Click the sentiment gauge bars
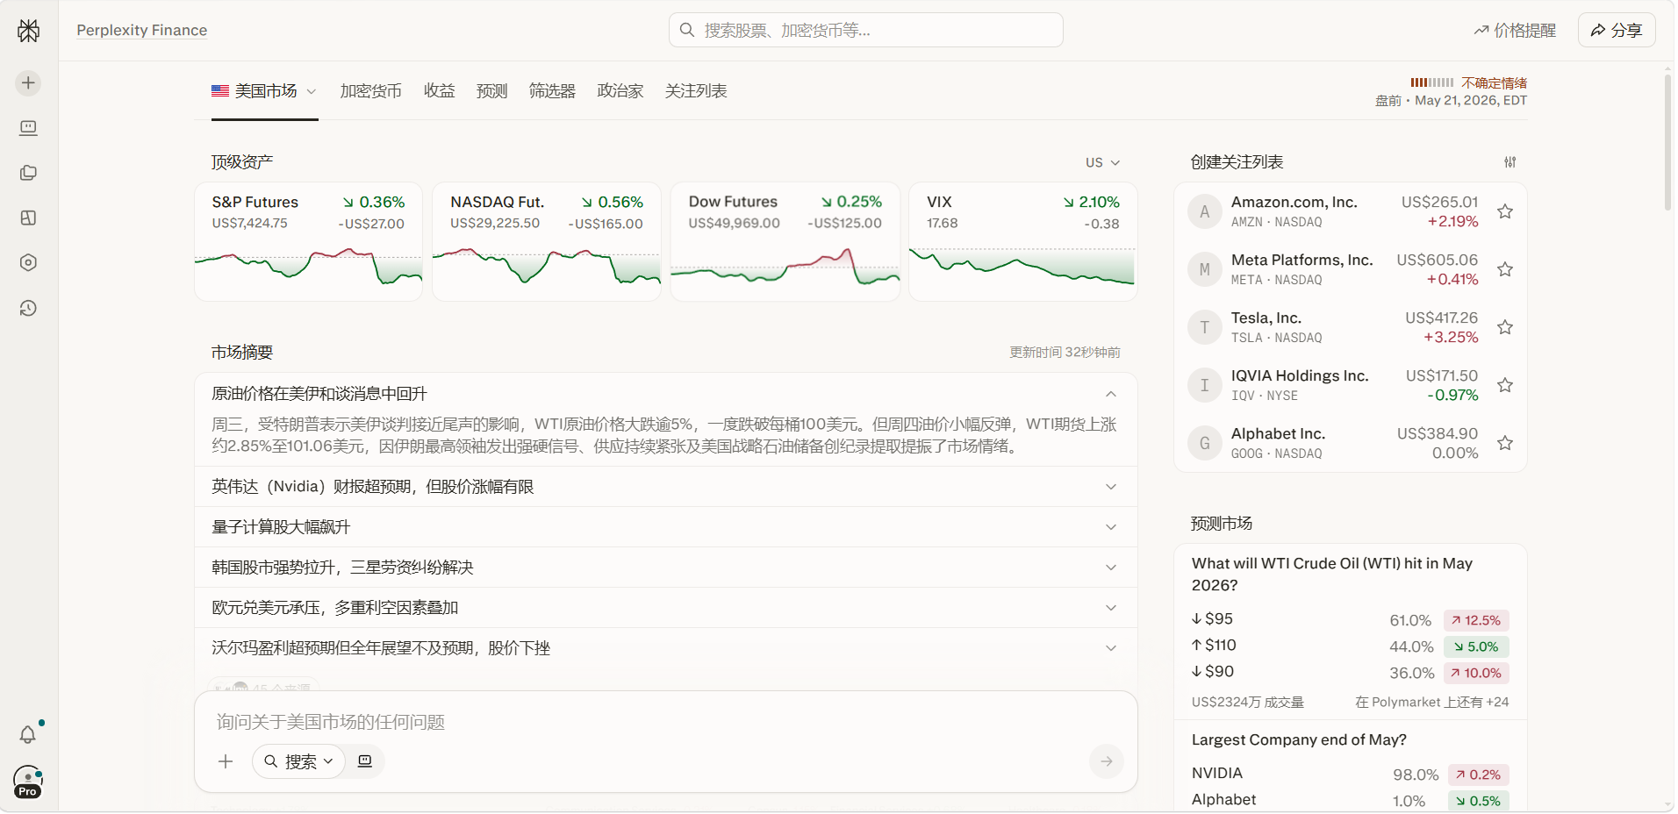This screenshot has width=1678, height=814. 1431,82
